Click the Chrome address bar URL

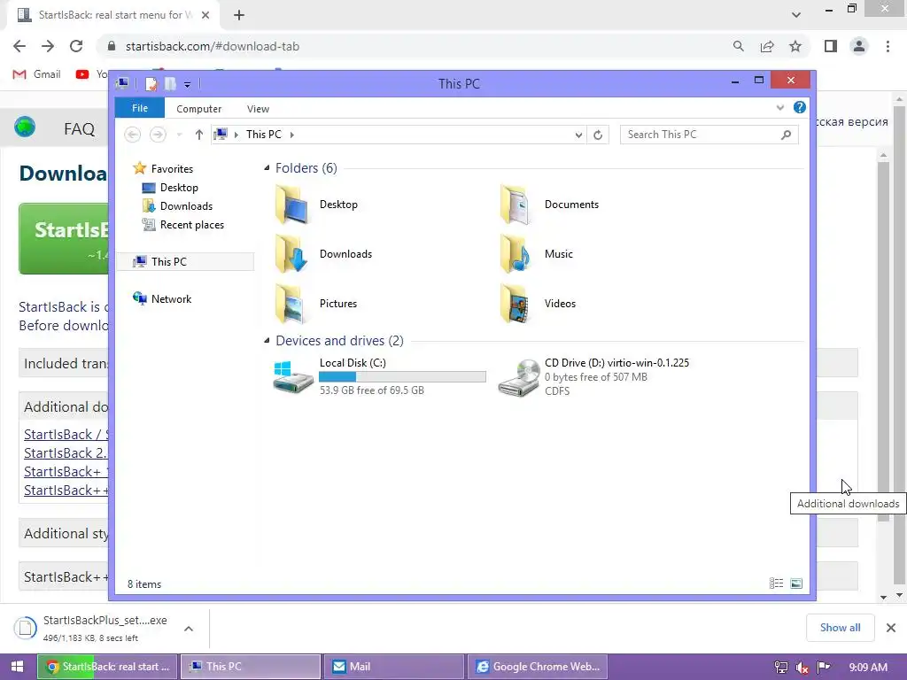coord(213,46)
